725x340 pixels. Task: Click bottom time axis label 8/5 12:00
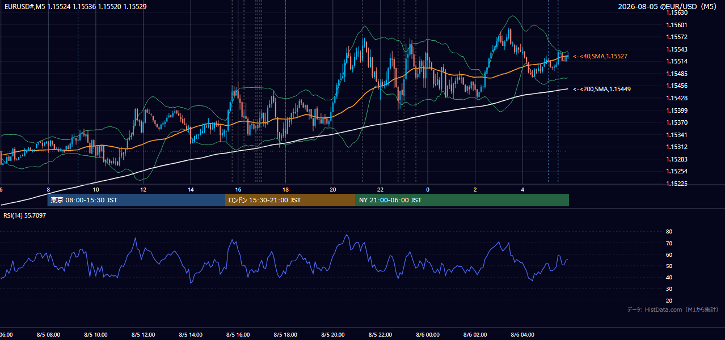(x=144, y=335)
